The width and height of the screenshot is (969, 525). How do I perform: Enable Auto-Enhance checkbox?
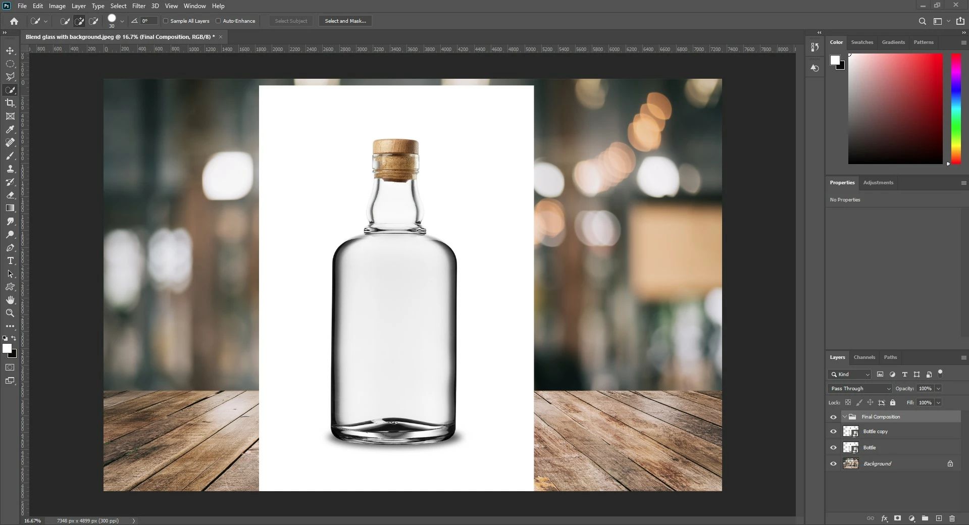pyautogui.click(x=218, y=21)
